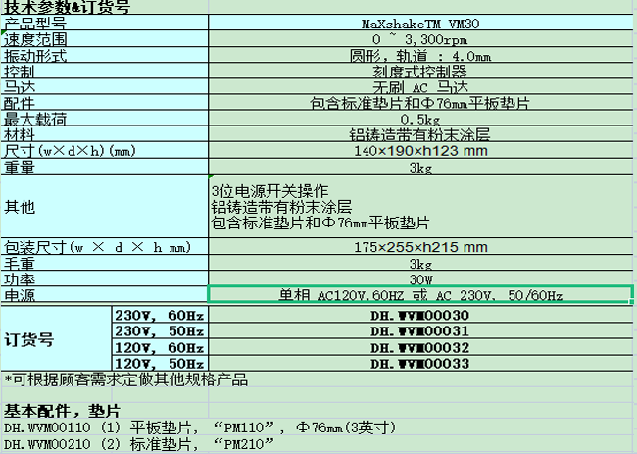Click the 包装尺寸 label cell
This screenshot has height=454, width=637.
tap(105, 246)
